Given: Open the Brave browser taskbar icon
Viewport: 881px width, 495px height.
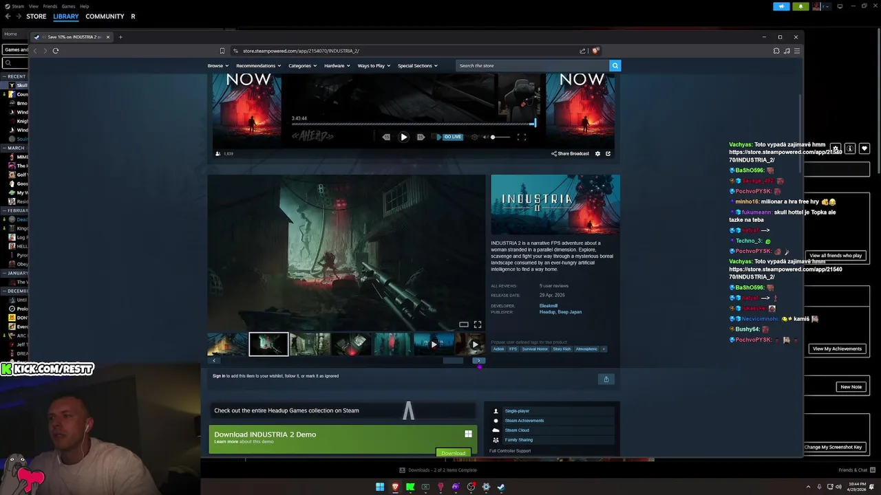Looking at the screenshot, I should click(x=395, y=487).
